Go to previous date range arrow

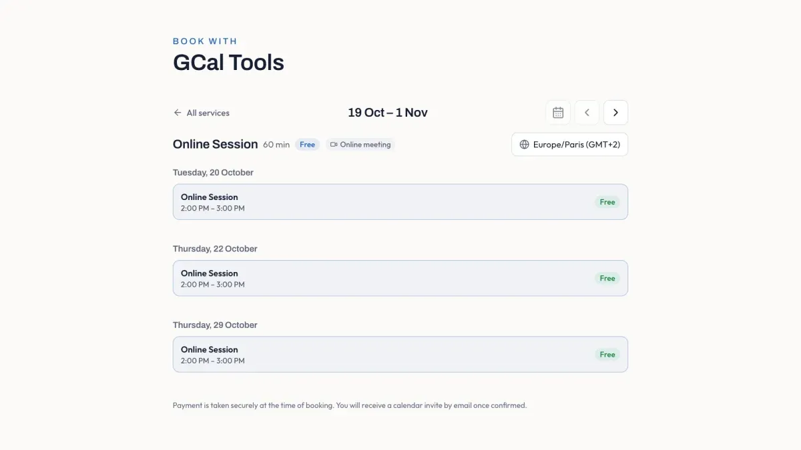tap(587, 113)
